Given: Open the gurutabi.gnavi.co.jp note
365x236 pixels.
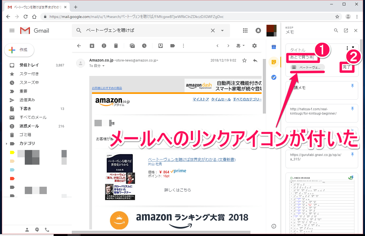Looking at the screenshot, I should tap(322, 159).
